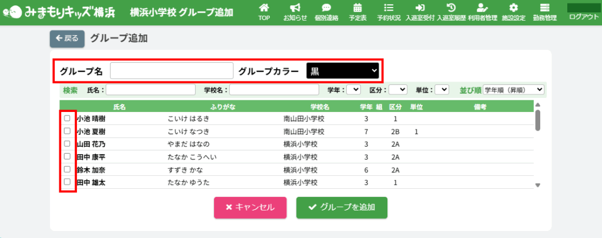Click the グループ名 text field
Image resolution: width=602 pixels, height=238 pixels.
[172, 71]
